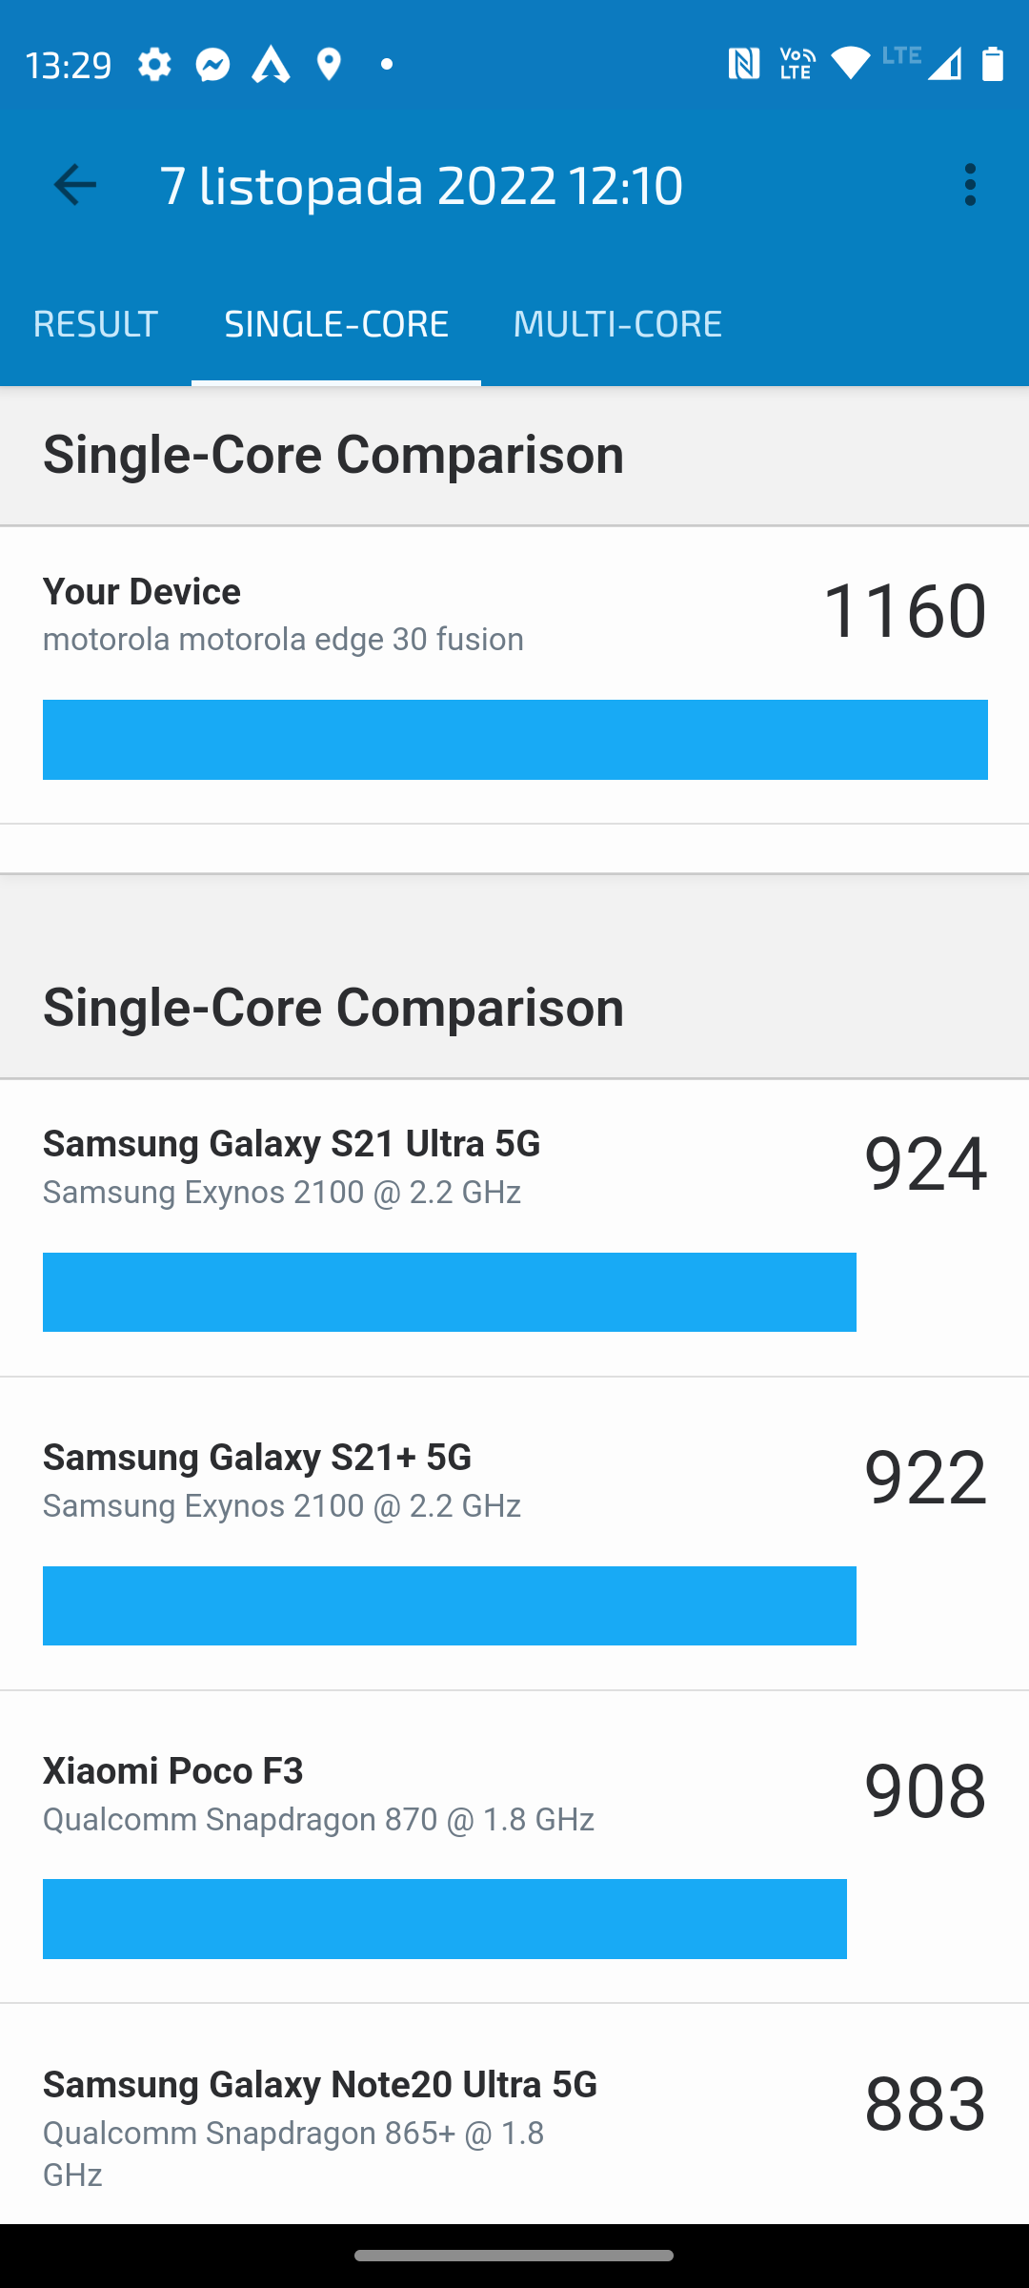Image resolution: width=1029 pixels, height=2288 pixels.
Task: Tap the 1160 single-core score
Action: click(904, 610)
